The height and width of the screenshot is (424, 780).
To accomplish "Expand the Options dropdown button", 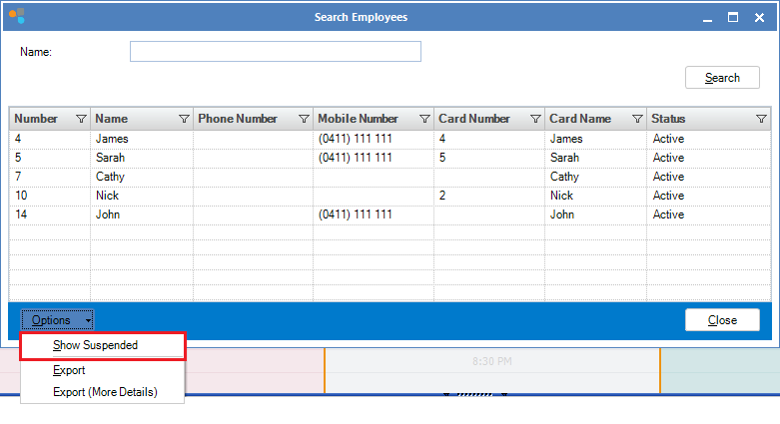I will tap(57, 320).
